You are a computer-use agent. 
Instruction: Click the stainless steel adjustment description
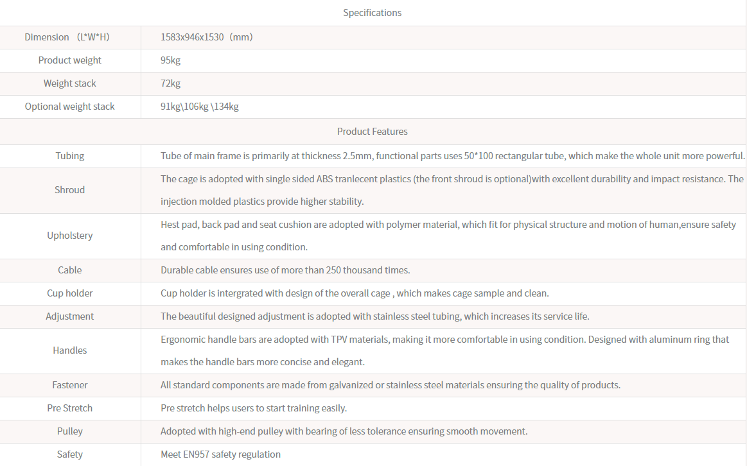pos(374,316)
